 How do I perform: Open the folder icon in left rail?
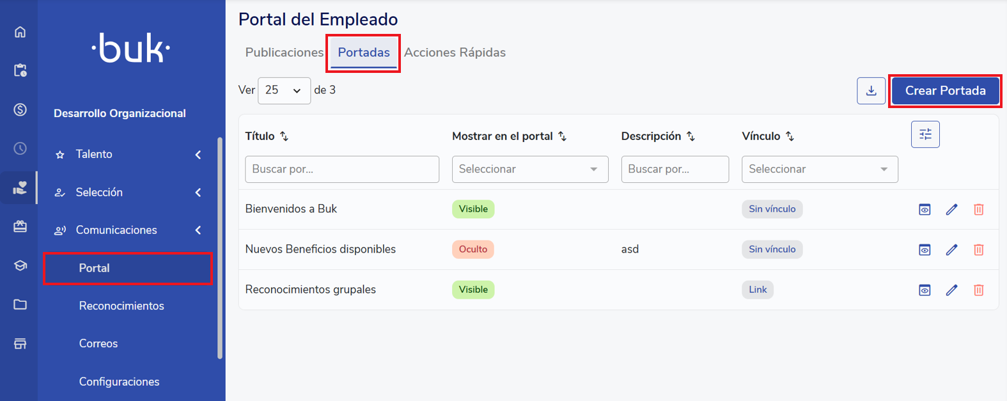(x=20, y=304)
